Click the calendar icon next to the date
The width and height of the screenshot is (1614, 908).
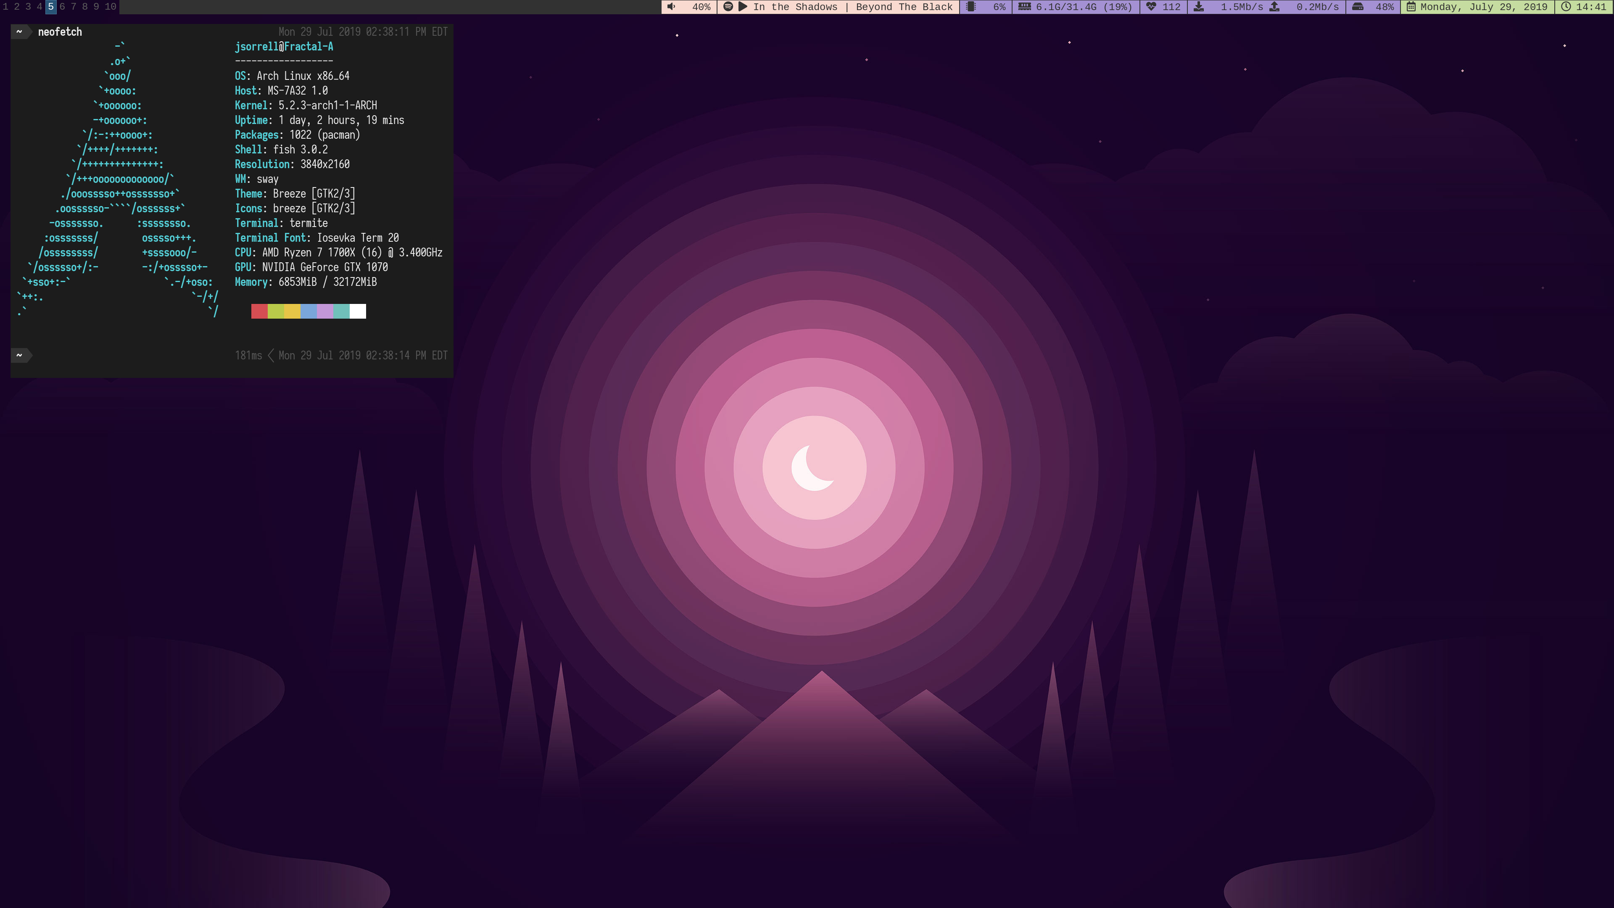coord(1411,7)
